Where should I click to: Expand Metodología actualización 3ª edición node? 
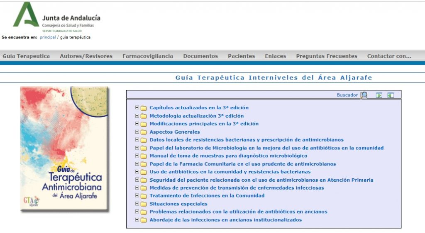137,116
